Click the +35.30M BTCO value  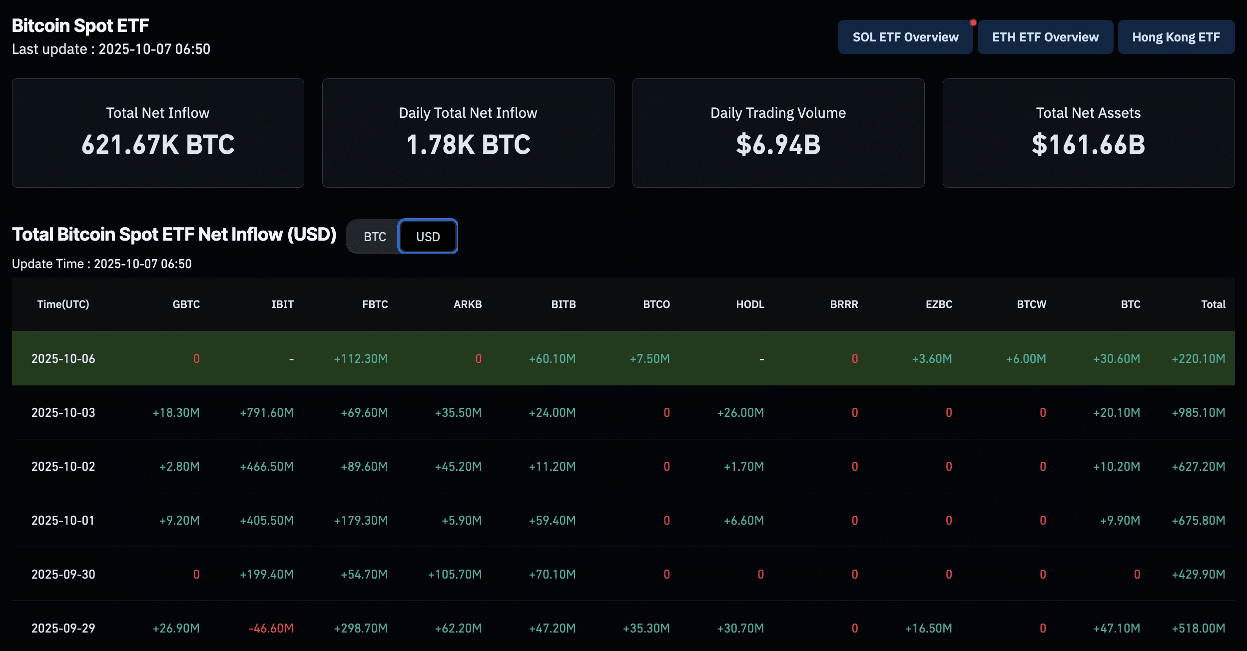[646, 629]
